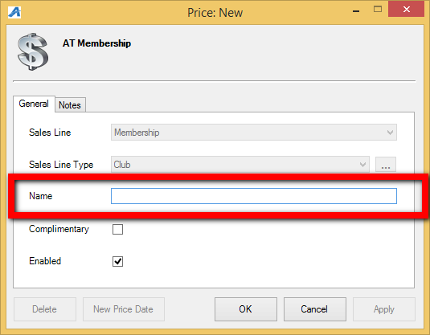The image size is (430, 335).
Task: Click the Apply button
Action: coord(384,309)
